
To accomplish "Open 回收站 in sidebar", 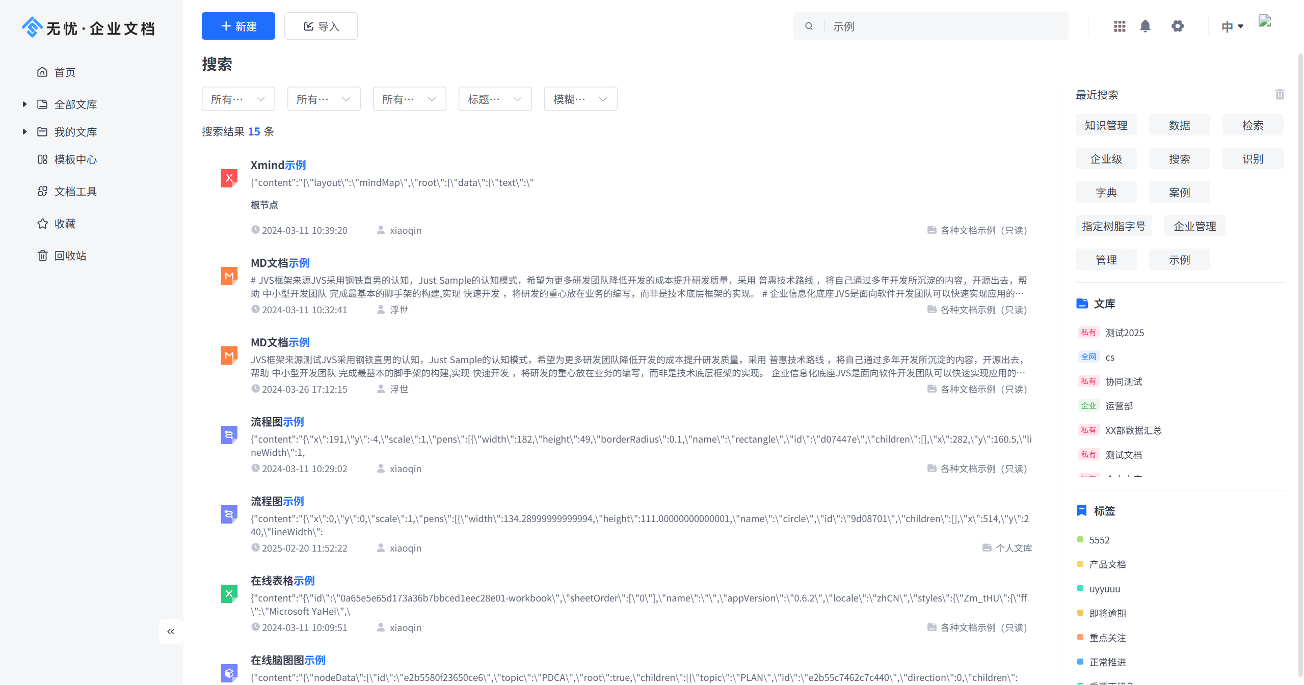I will tap(70, 256).
